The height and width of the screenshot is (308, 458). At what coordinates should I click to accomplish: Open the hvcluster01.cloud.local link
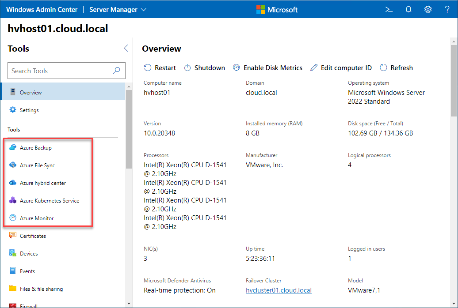pyautogui.click(x=279, y=290)
